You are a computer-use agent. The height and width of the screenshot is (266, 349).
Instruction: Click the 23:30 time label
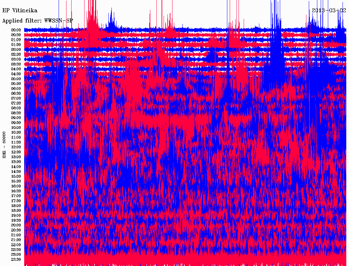16,259
